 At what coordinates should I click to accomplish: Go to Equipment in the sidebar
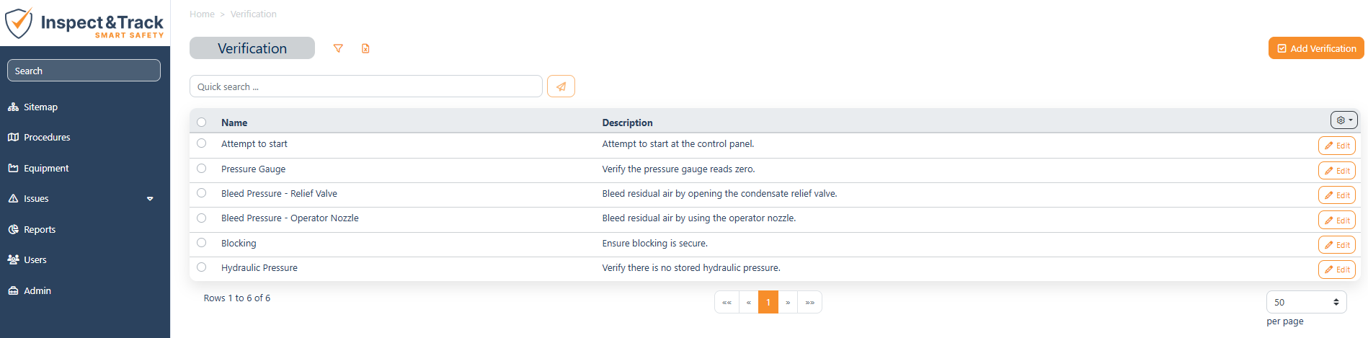[46, 168]
